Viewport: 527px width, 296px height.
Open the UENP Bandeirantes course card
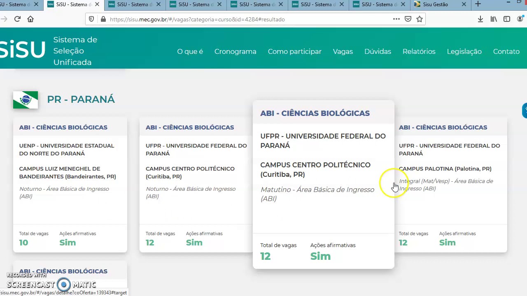[x=70, y=185]
